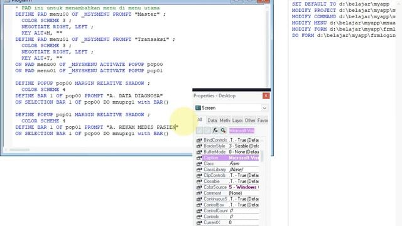The image size is (402, 226).
Task: Click the property icon beside ColorSource
Action: [x=199, y=187]
